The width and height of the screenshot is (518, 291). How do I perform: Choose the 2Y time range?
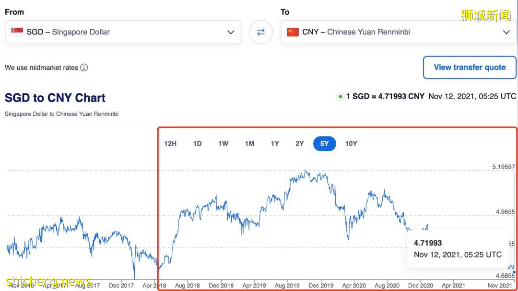click(x=300, y=144)
